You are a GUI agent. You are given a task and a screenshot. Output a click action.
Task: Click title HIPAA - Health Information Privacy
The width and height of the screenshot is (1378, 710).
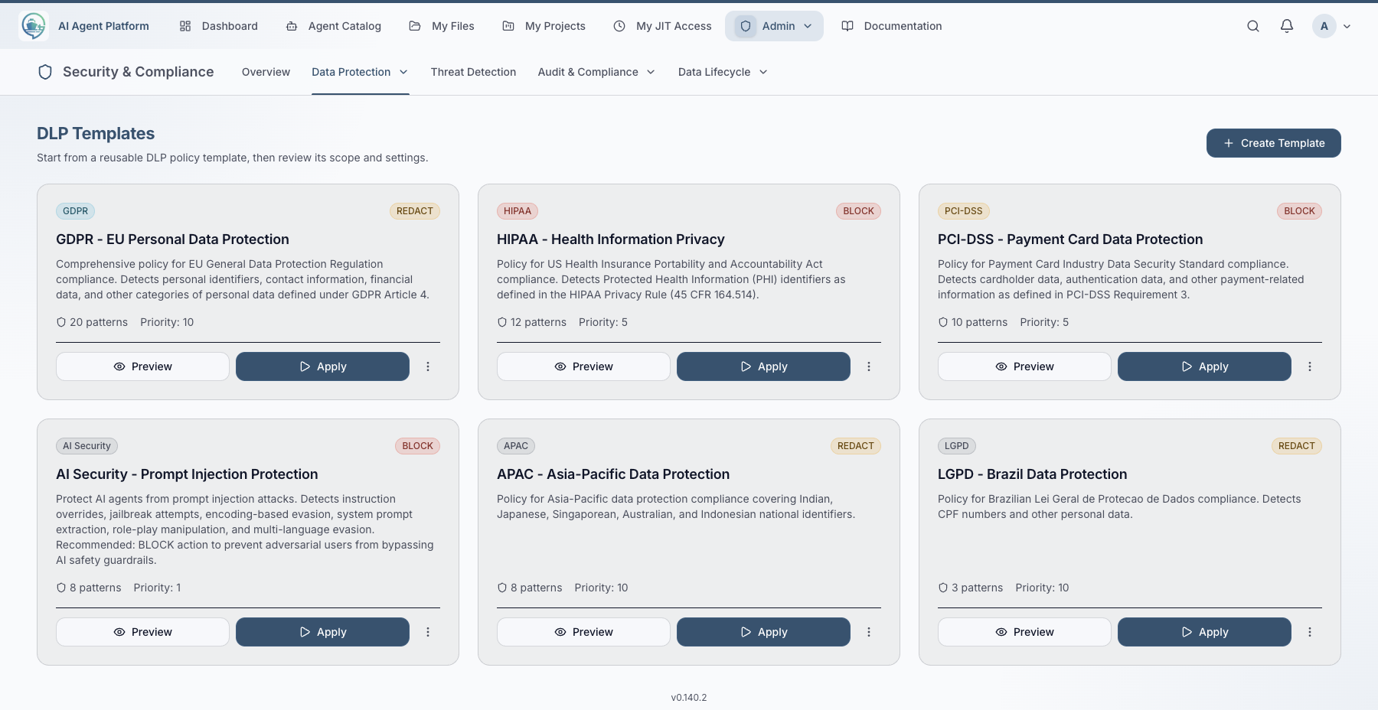[x=610, y=239]
